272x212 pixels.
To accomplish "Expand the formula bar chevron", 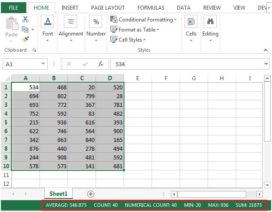I will pyautogui.click(x=266, y=64).
